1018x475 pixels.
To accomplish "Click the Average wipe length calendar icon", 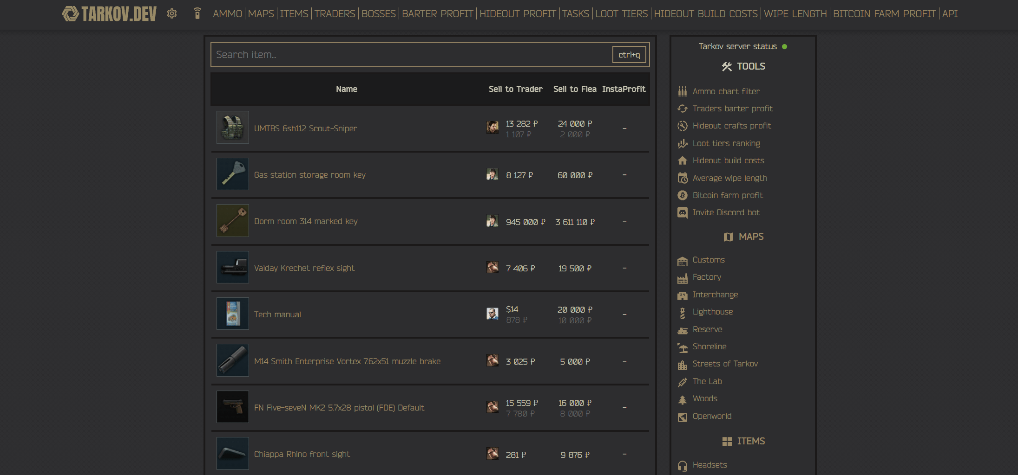I will (682, 178).
